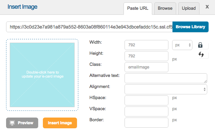Switch to the Upload tab
This screenshot has height=133, width=215.
(189, 8)
